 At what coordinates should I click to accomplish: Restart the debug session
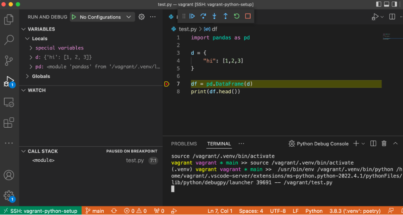tap(236, 16)
